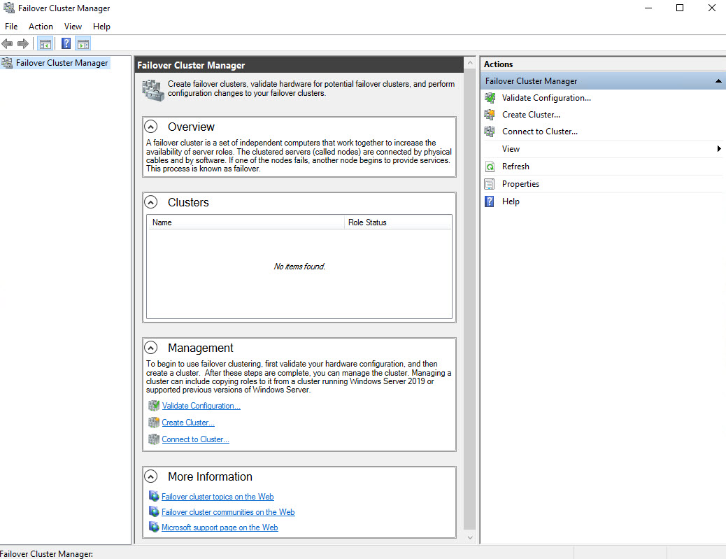Collapse the Overview section
The height and width of the screenshot is (559, 726).
pyautogui.click(x=151, y=127)
